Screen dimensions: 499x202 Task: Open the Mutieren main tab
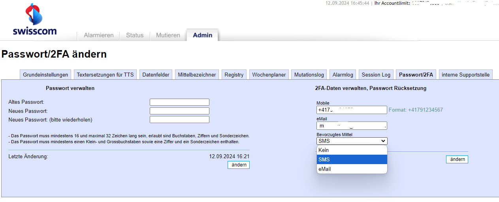pos(168,35)
